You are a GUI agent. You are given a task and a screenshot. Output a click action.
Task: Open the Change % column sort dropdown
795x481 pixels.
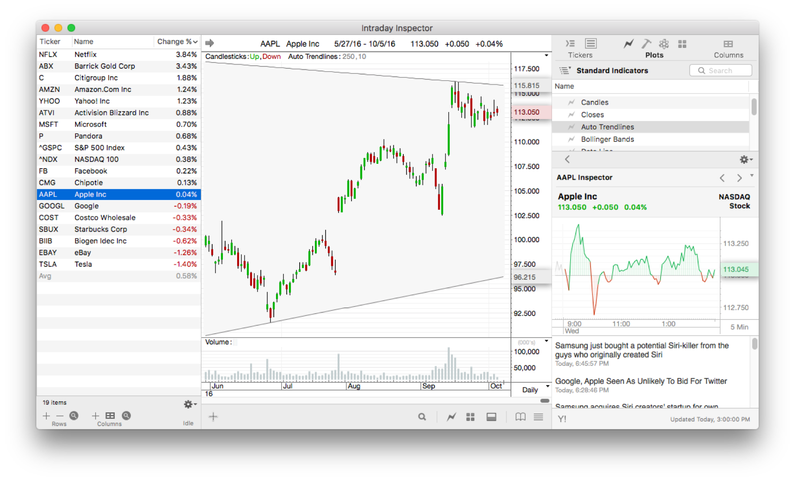(194, 41)
